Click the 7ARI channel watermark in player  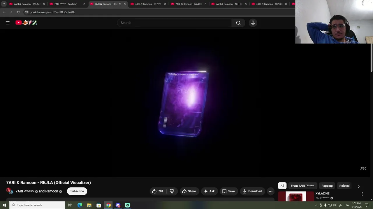363,168
